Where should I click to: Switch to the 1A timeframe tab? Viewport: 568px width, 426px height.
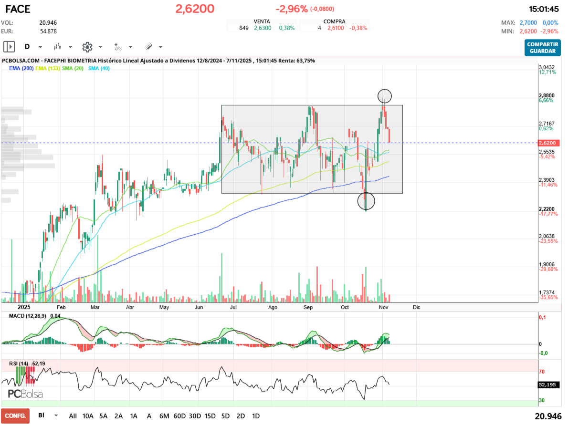tap(134, 416)
